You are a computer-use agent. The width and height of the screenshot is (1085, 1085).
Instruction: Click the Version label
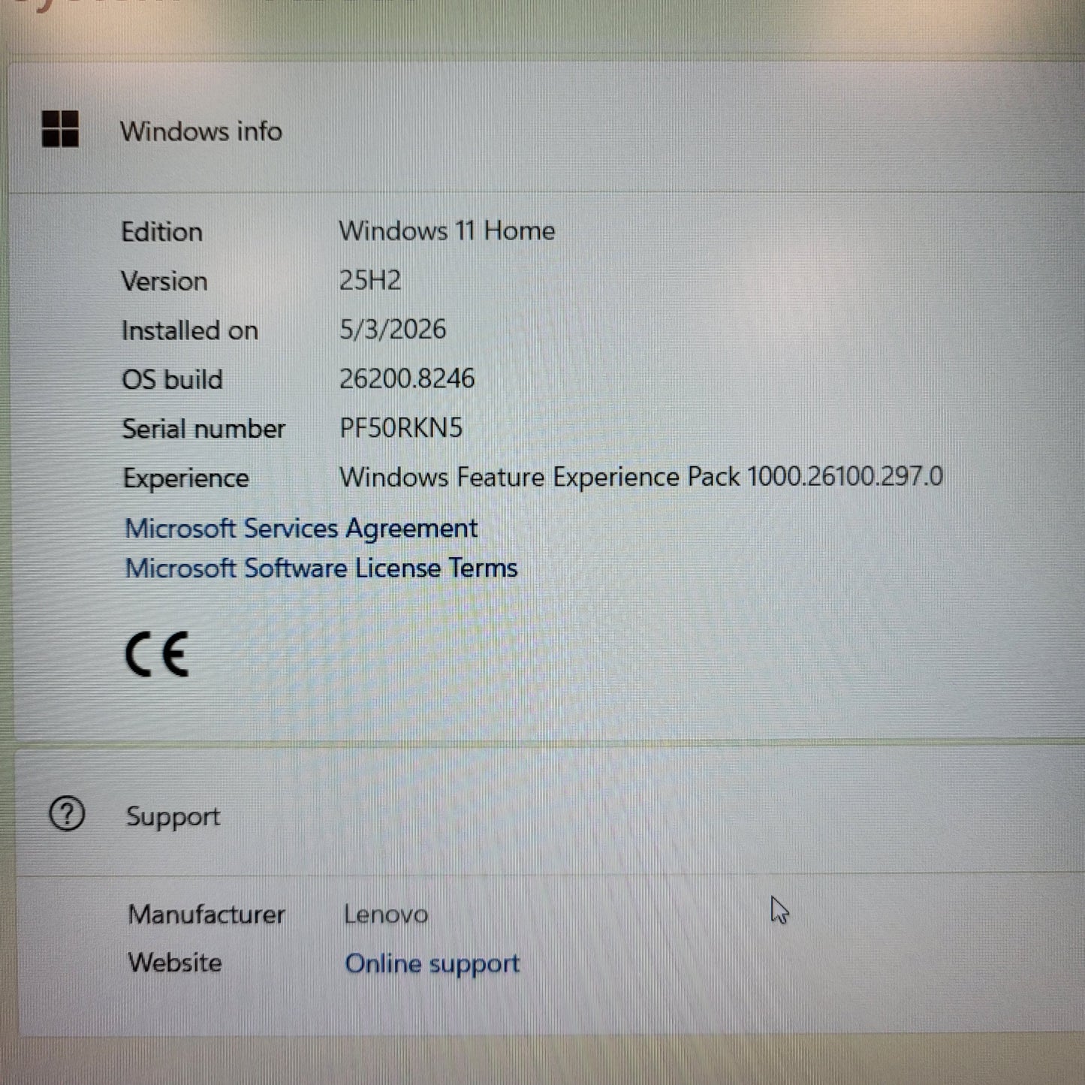(x=164, y=281)
